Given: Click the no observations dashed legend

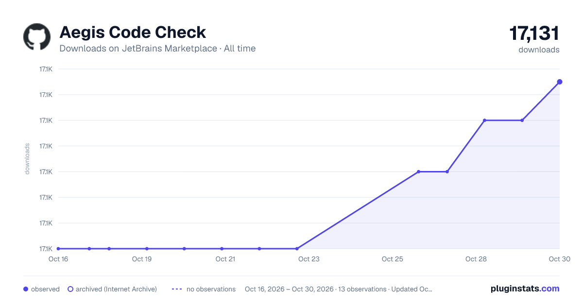Looking at the screenshot, I should point(177,289).
